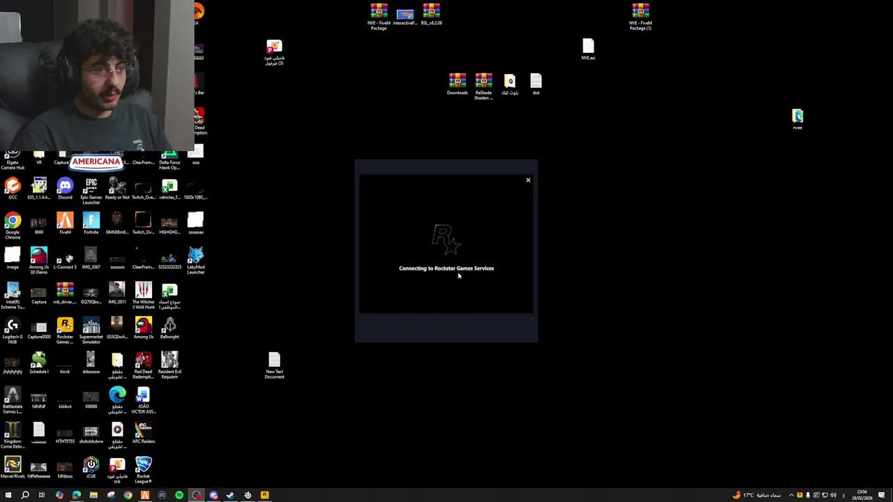Screen dimensions: 893x502
Task: Show hidden system tray icons
Action: click(791, 495)
